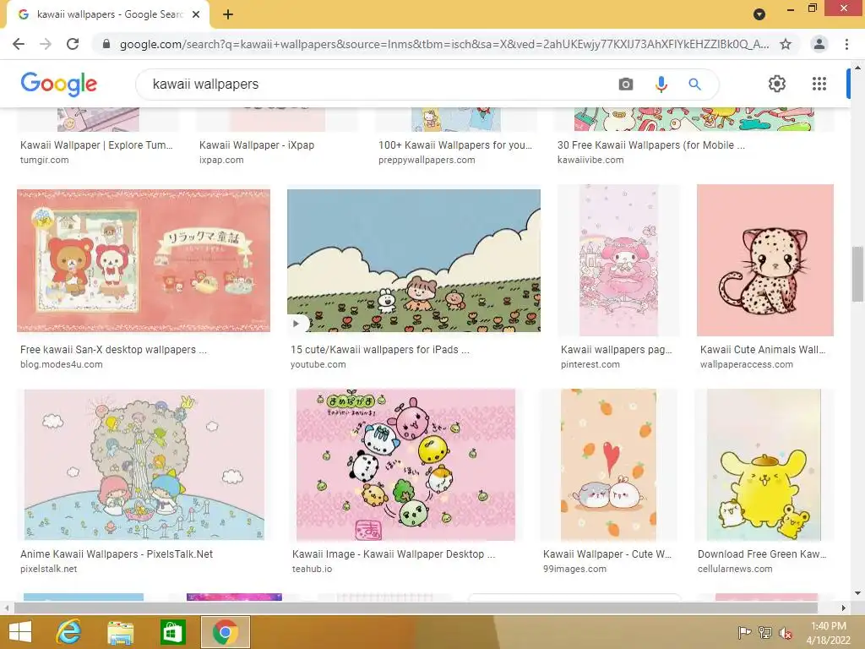Screen dimensions: 865x649
Task: Open Little Twin Stars tree thumbnail
Action: click(144, 465)
